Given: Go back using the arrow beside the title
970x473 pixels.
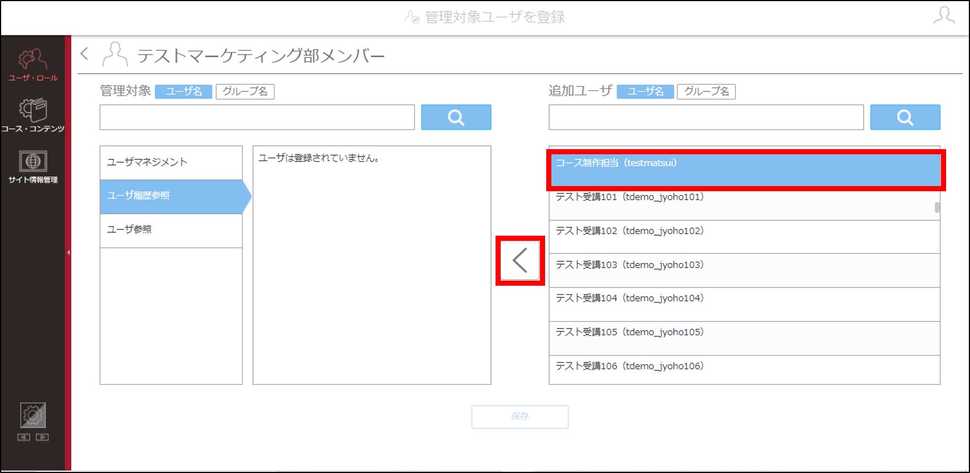Looking at the screenshot, I should click(x=85, y=54).
